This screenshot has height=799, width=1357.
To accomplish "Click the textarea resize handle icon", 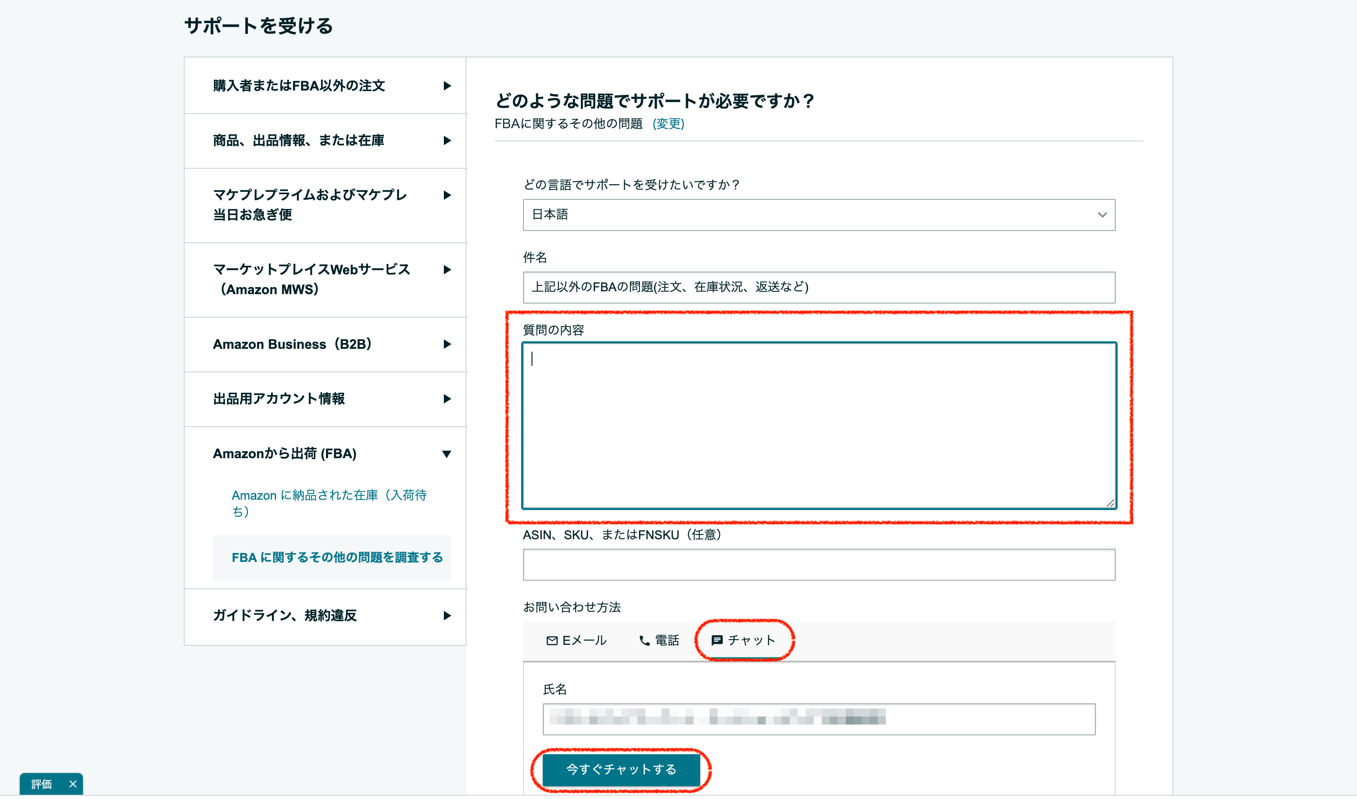I will point(1111,503).
